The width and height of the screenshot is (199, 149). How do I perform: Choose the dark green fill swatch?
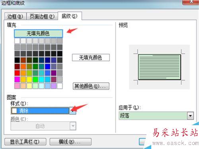click(35, 60)
